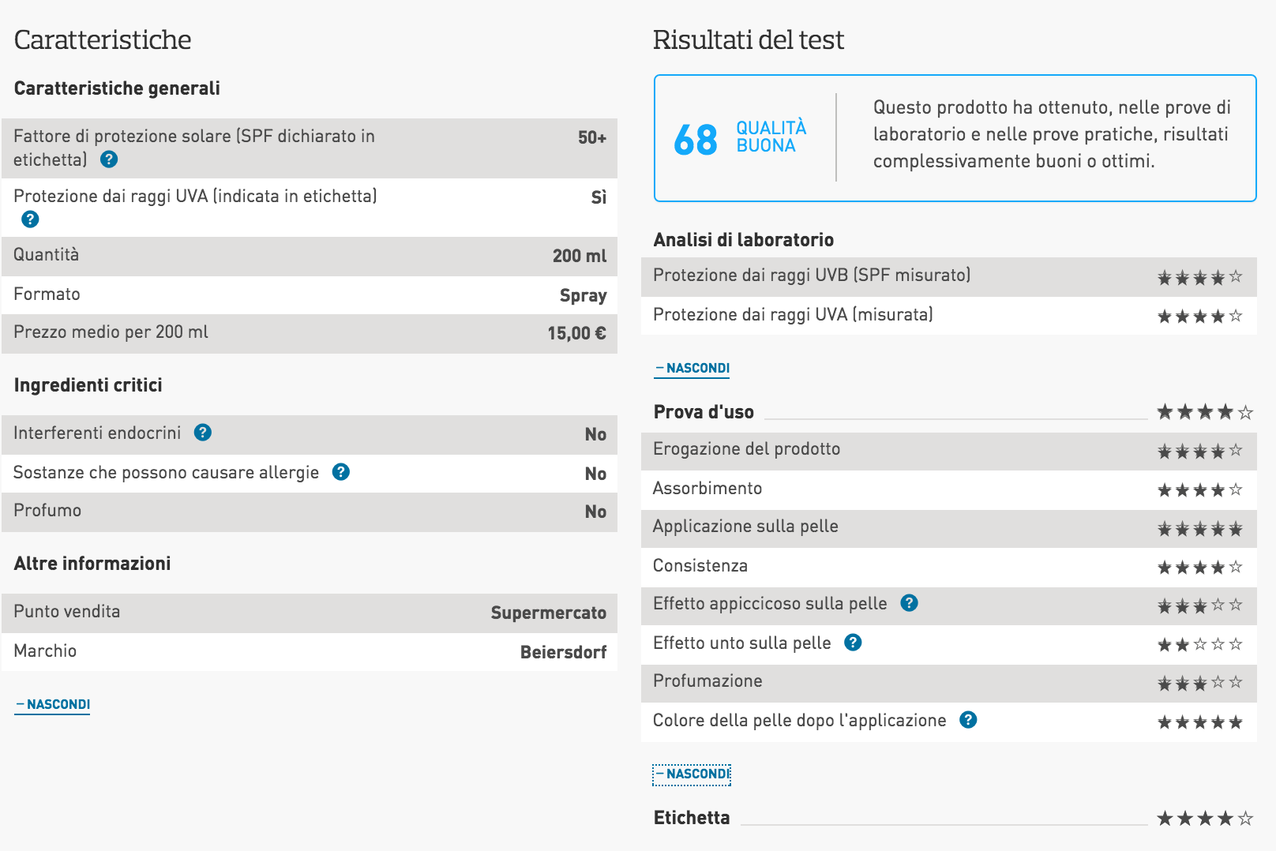Click help icon next to Effetto appiccicoso sulla pelle
The image size is (1276, 851).
pyautogui.click(x=910, y=603)
